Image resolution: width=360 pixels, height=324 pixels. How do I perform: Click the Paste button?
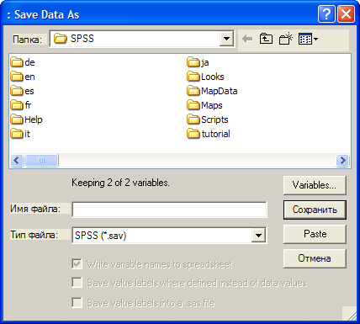click(x=315, y=234)
